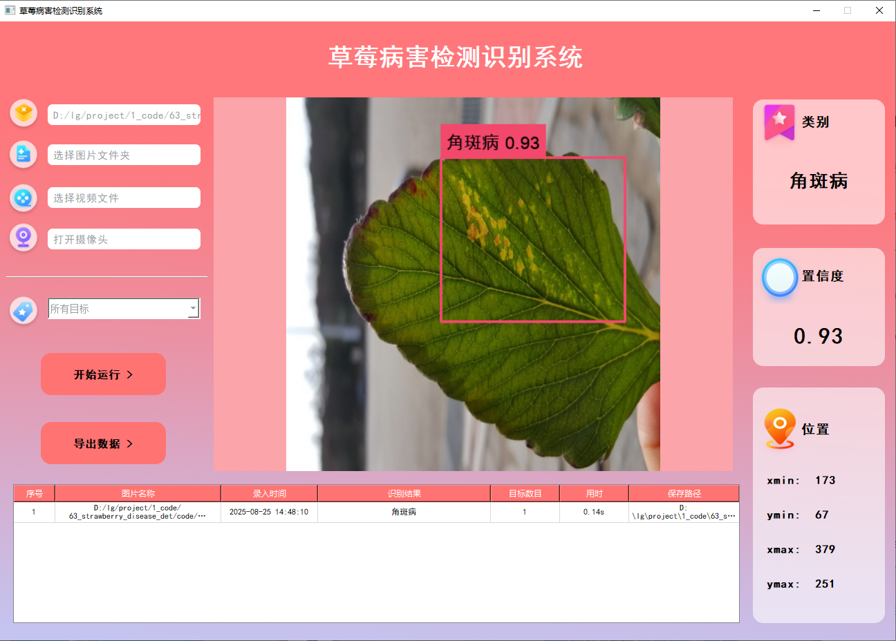The width and height of the screenshot is (896, 641).
Task: Open the 所有目标 target filter dropdown
Action: coord(118,308)
